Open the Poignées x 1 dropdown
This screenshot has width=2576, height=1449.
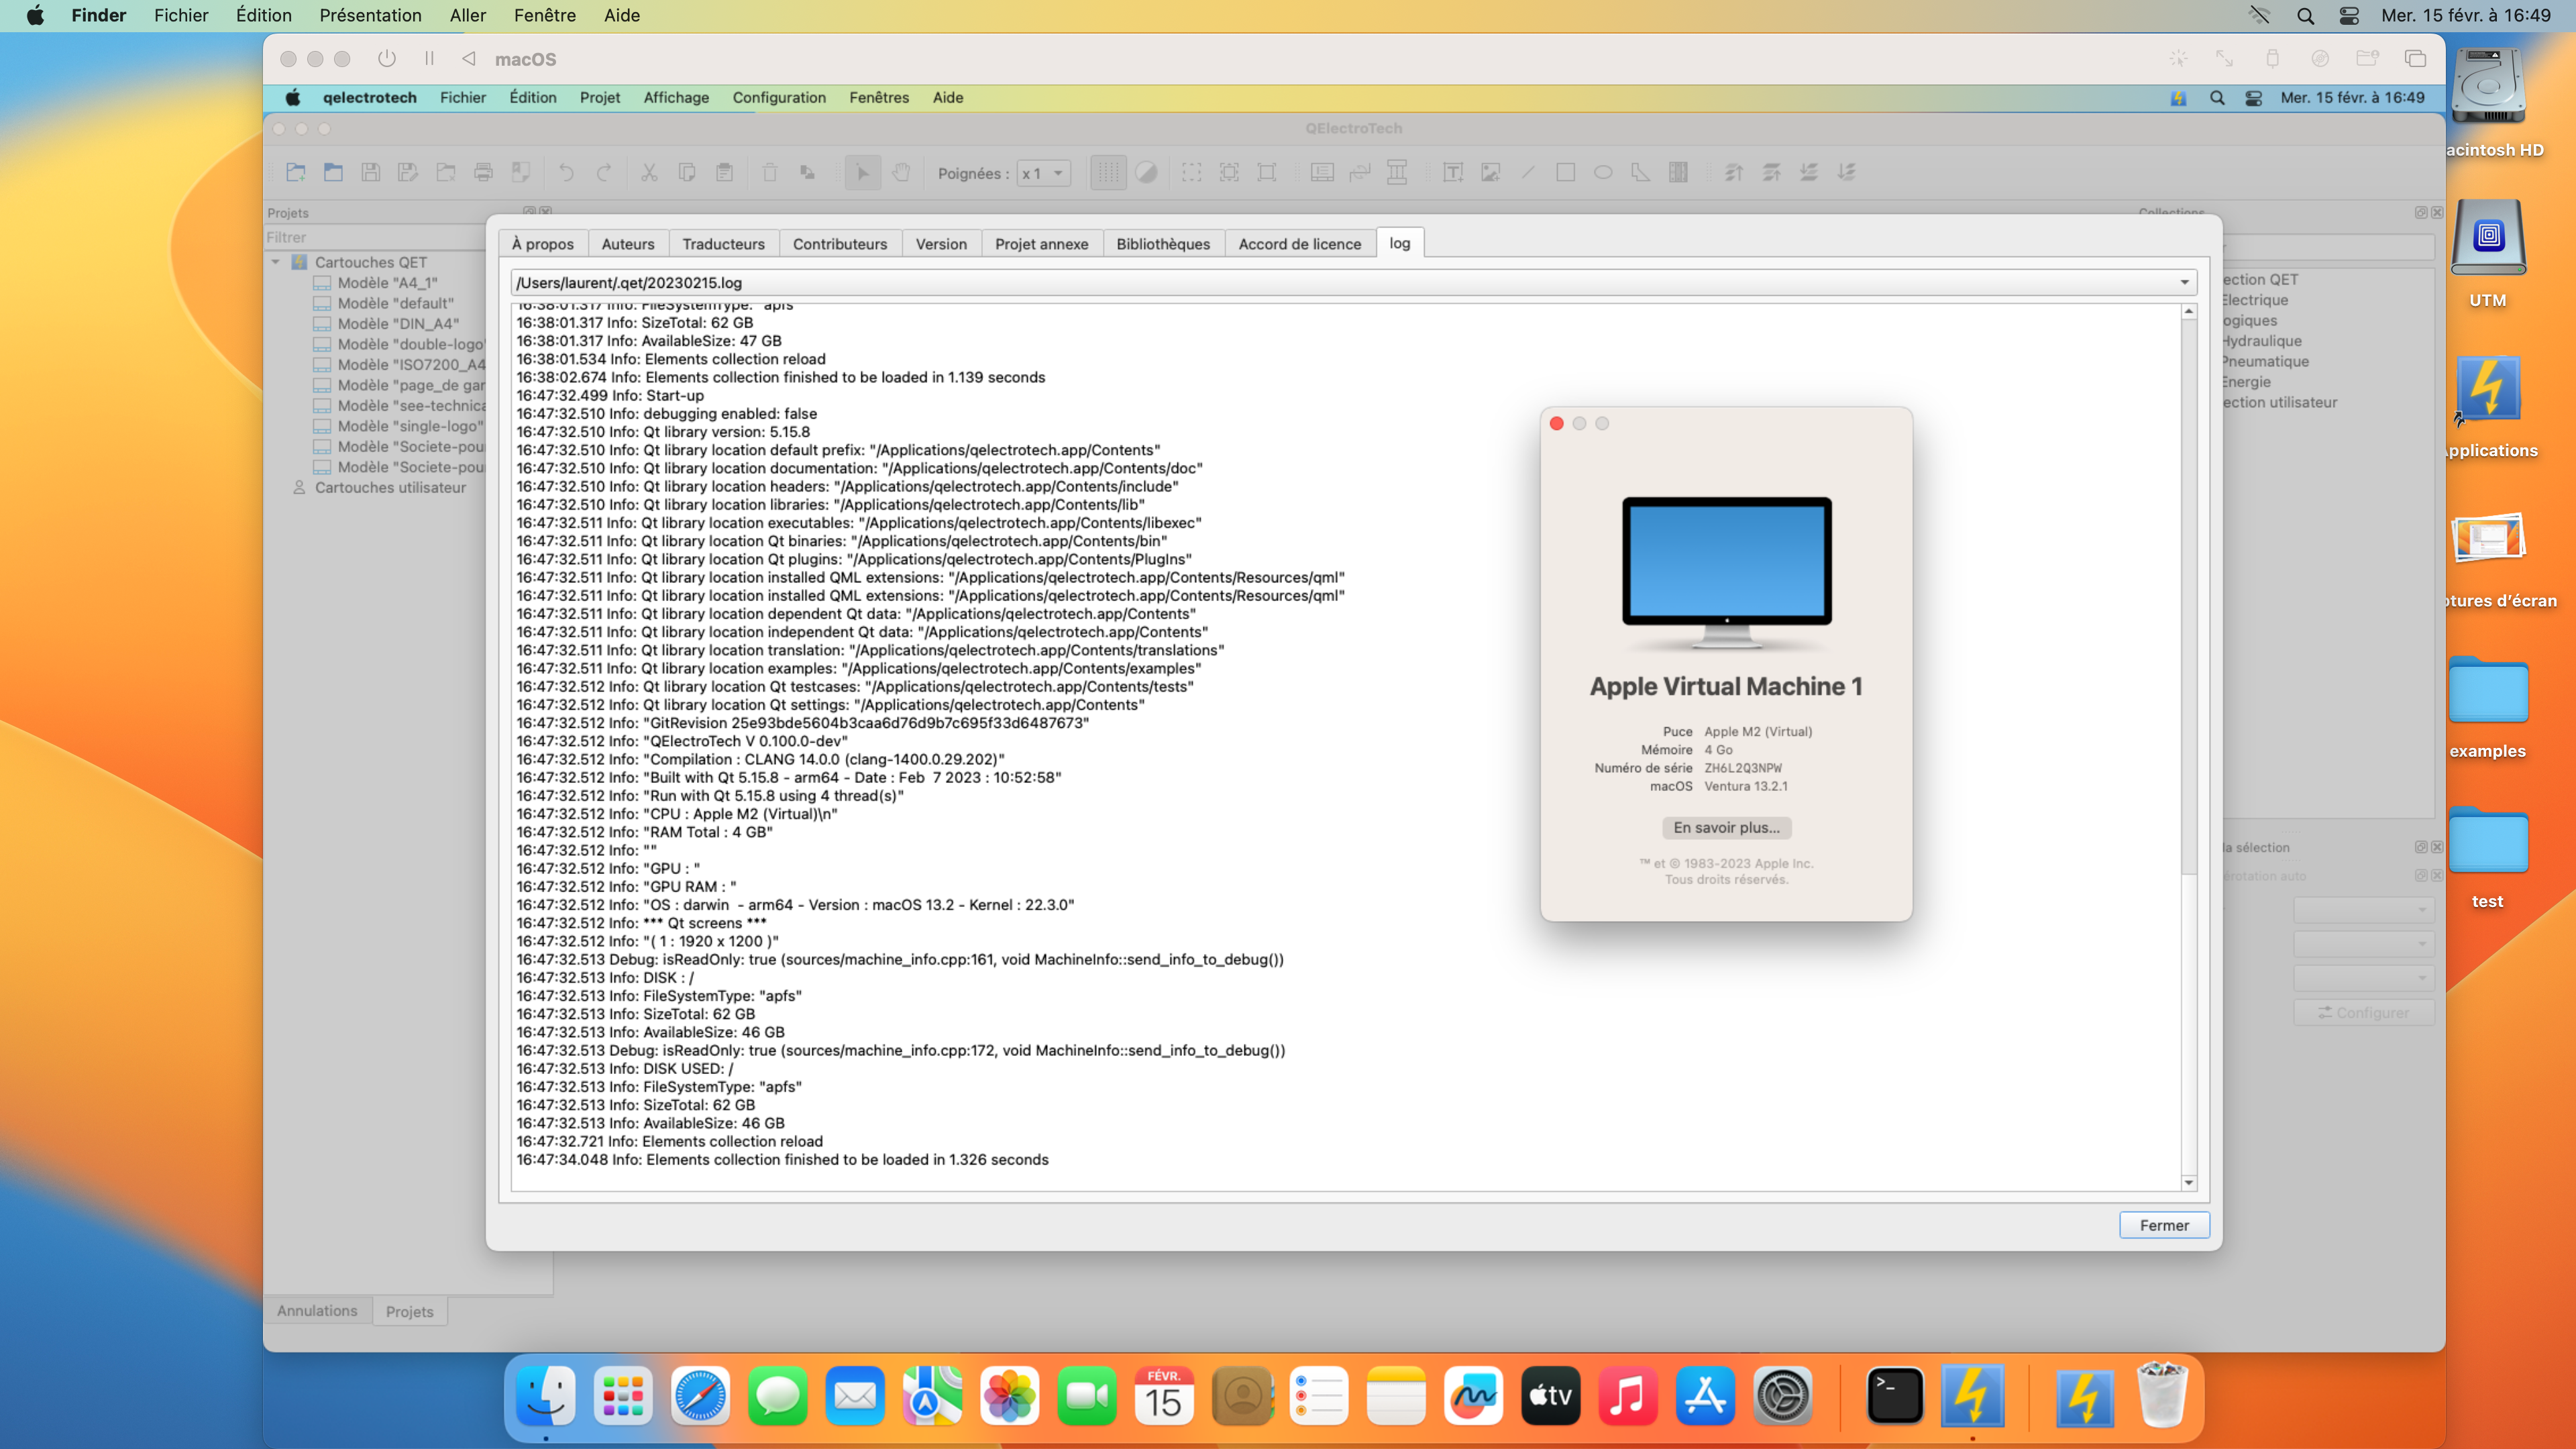[x=1044, y=173]
